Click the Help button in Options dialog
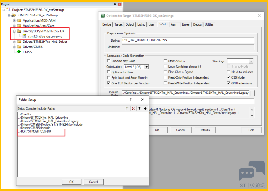The width and height of the screenshot is (268, 191). [x=251, y=130]
